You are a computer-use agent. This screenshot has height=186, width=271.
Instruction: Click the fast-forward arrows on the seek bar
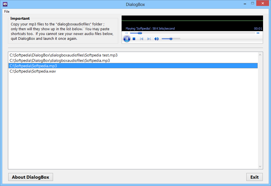(x=258, y=33)
